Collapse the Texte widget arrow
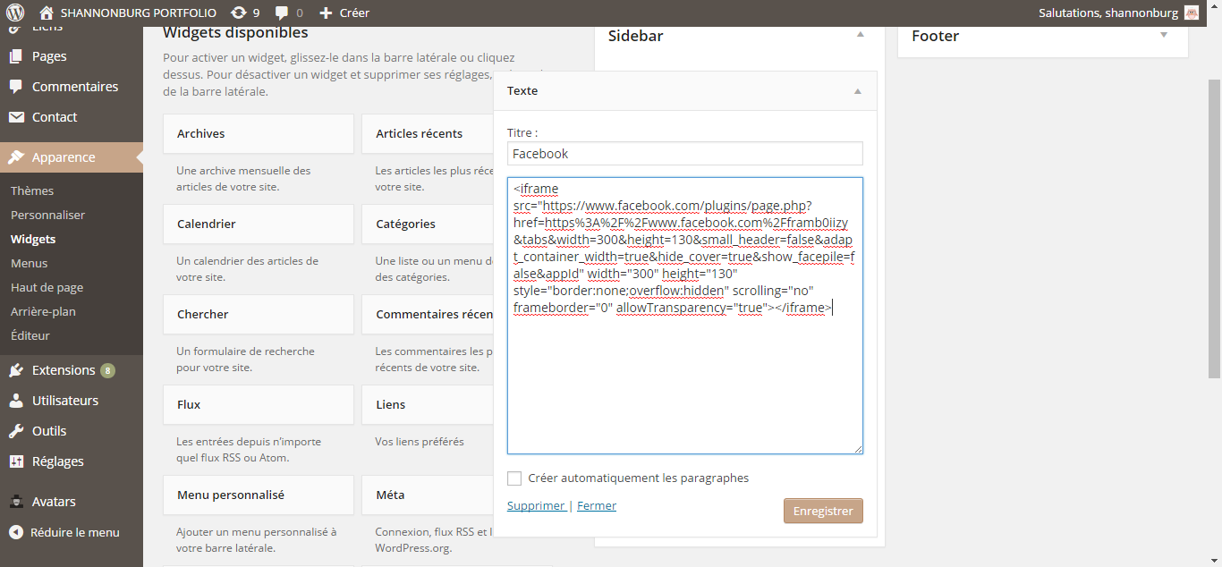The image size is (1222, 567). click(858, 91)
